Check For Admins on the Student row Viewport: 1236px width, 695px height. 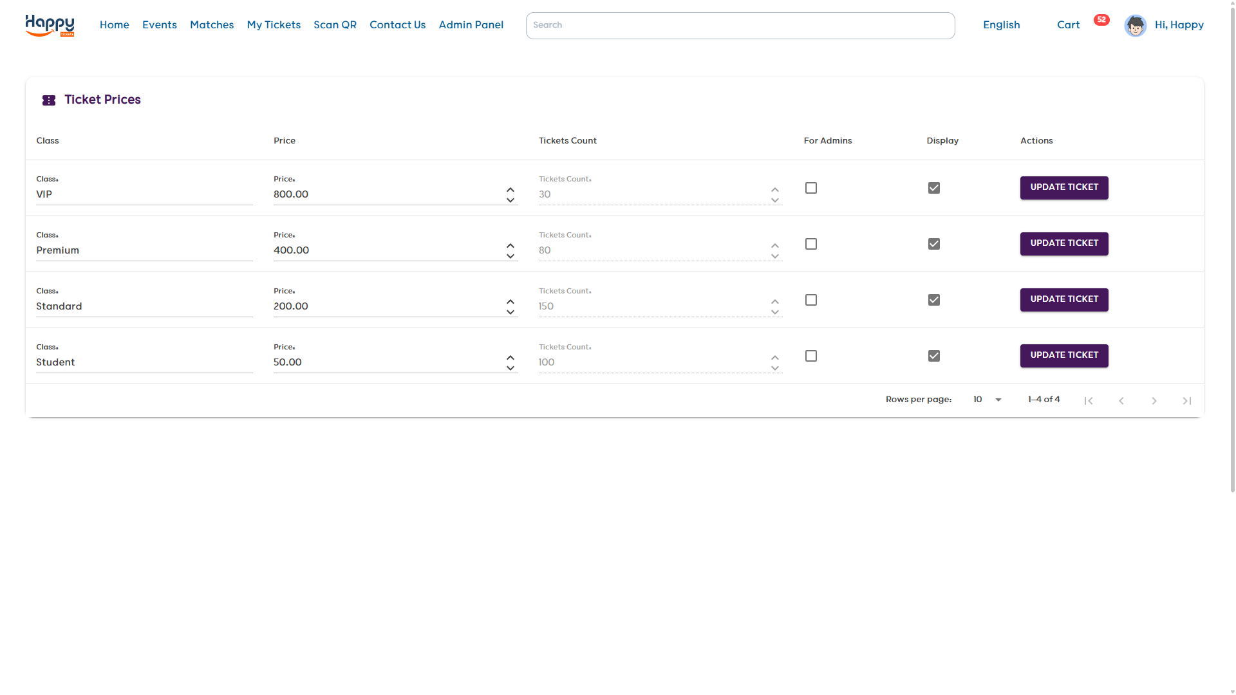(810, 356)
